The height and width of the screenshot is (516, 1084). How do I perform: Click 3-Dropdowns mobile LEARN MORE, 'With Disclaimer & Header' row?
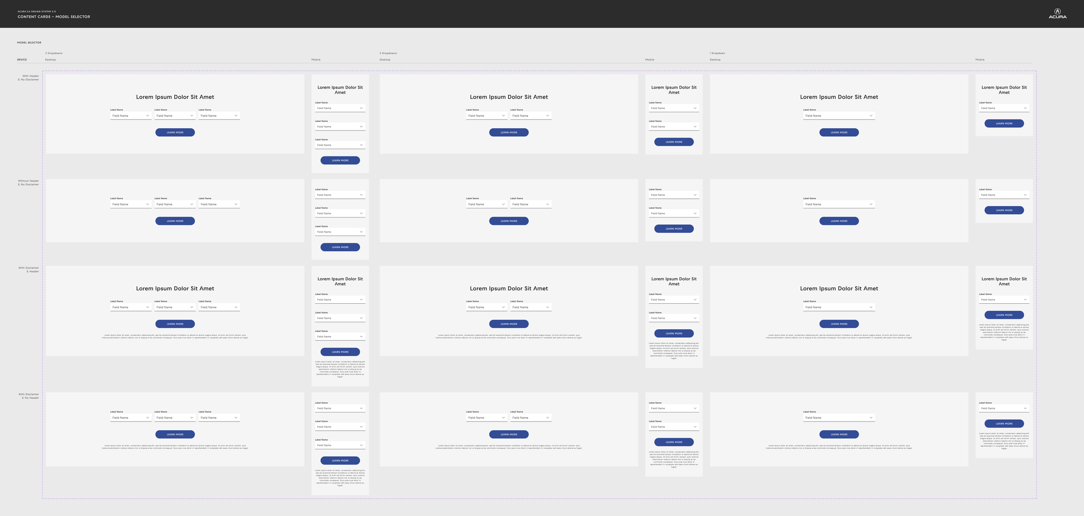pyautogui.click(x=340, y=352)
